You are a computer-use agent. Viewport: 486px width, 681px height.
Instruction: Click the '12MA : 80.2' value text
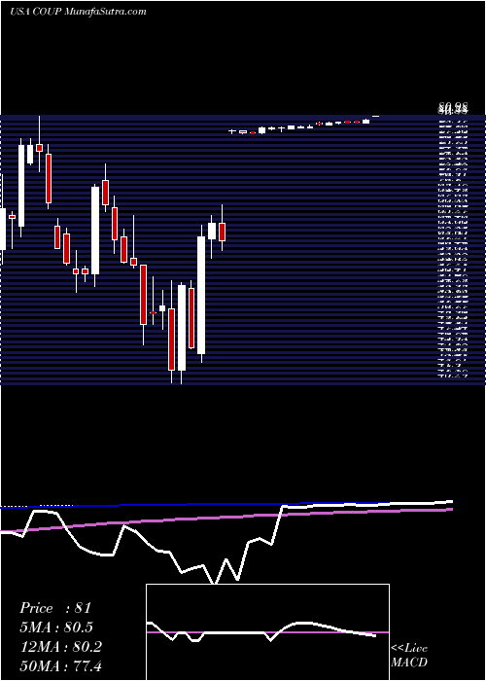point(60,646)
